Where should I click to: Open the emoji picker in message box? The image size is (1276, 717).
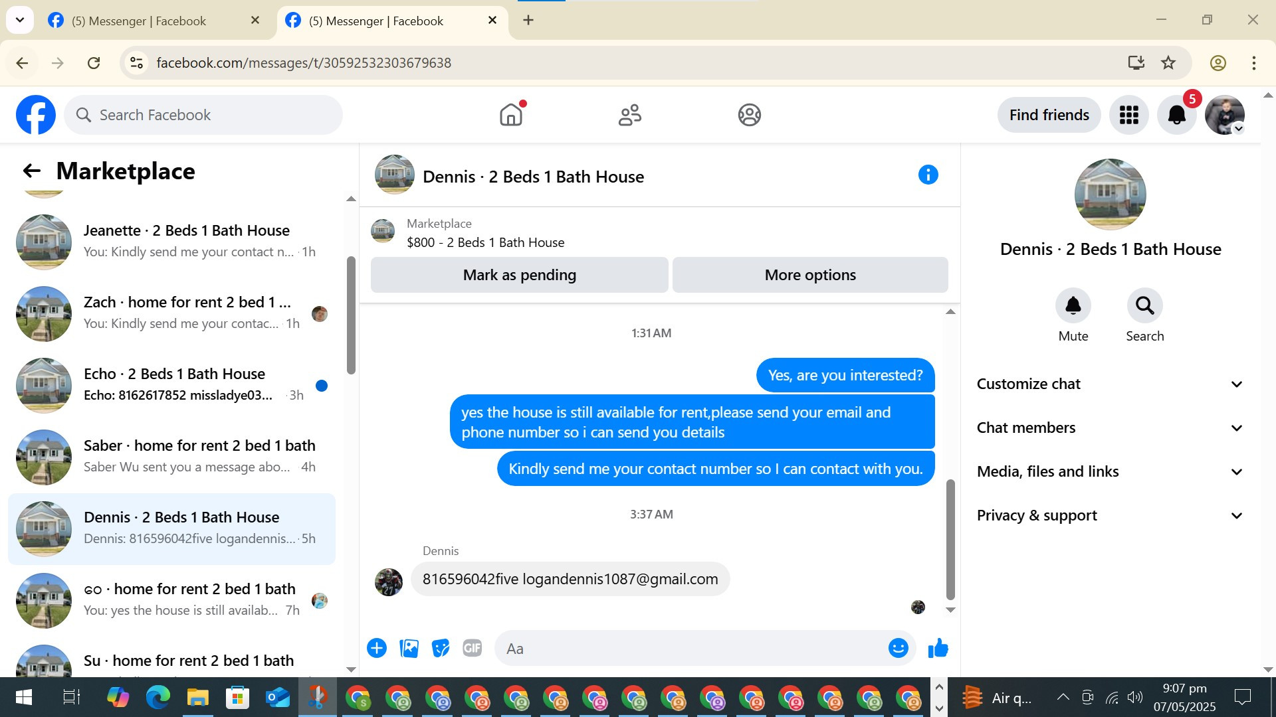898,648
